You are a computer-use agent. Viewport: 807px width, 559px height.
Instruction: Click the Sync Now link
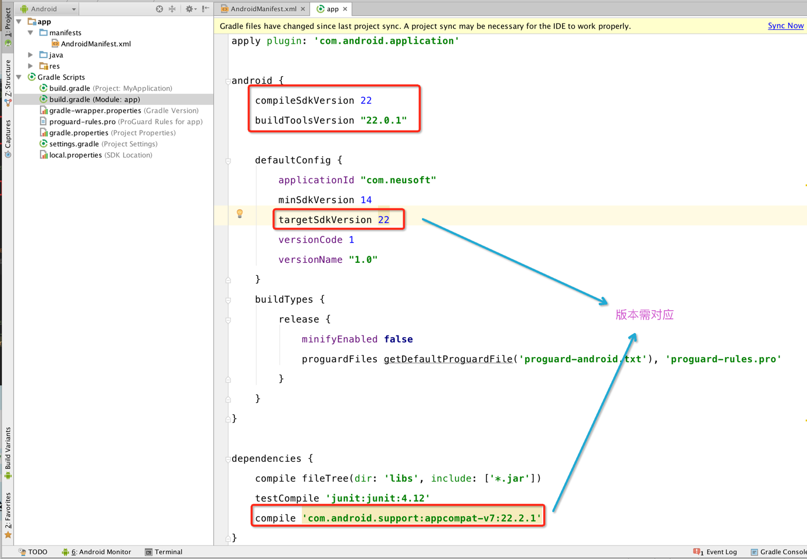(x=785, y=26)
